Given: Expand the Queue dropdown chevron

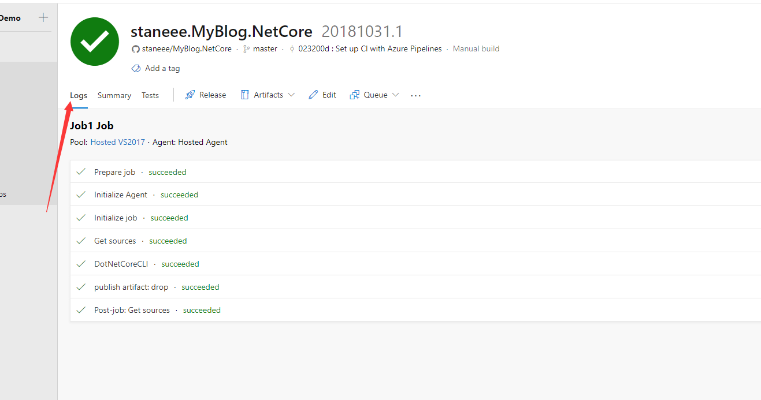Looking at the screenshot, I should click(x=396, y=95).
